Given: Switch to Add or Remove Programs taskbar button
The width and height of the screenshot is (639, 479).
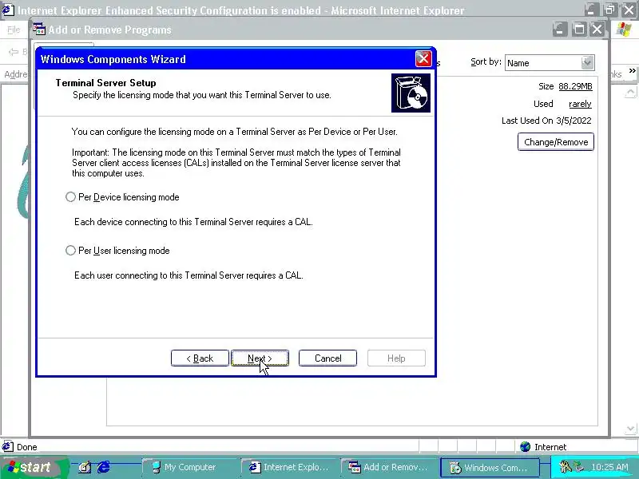Looking at the screenshot, I should (390, 467).
